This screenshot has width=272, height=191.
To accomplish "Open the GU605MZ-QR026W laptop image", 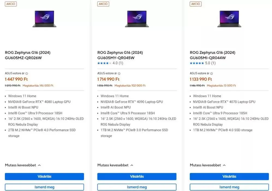I will point(44,19).
